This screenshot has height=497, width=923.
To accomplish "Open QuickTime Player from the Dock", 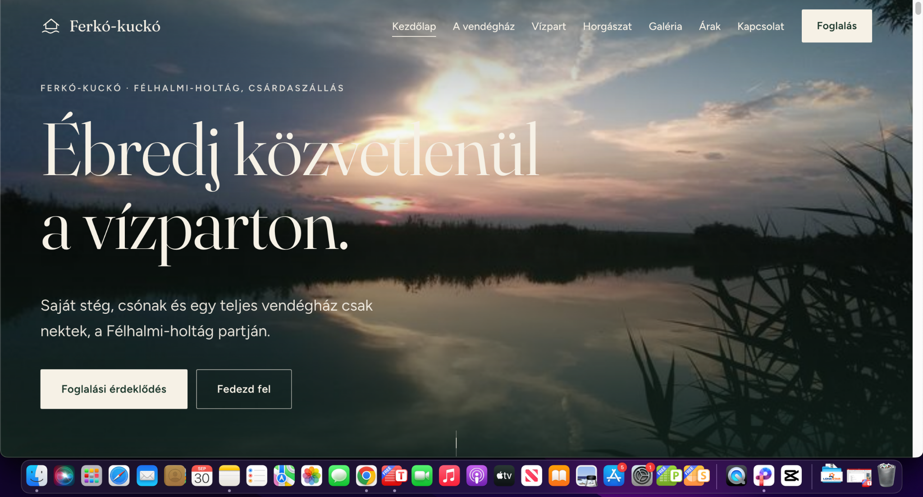I will pos(736,476).
